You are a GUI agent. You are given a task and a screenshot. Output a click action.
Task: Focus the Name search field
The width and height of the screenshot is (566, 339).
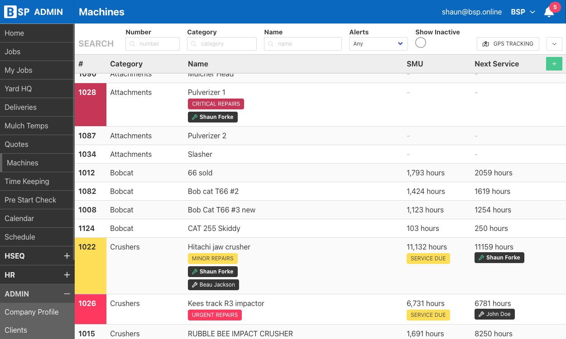tap(303, 44)
